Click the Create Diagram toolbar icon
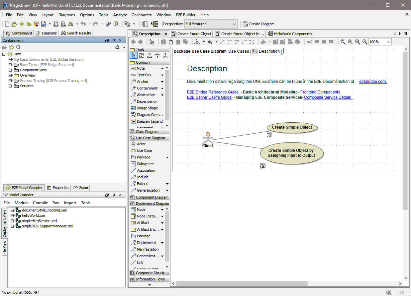Image resolution: width=411 pixels, height=296 pixels. [246, 24]
